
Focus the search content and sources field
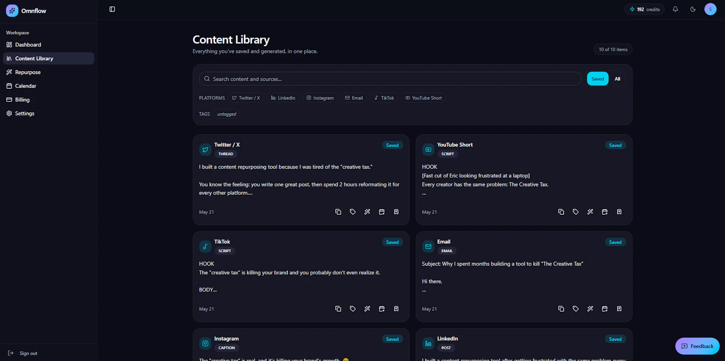tap(390, 79)
